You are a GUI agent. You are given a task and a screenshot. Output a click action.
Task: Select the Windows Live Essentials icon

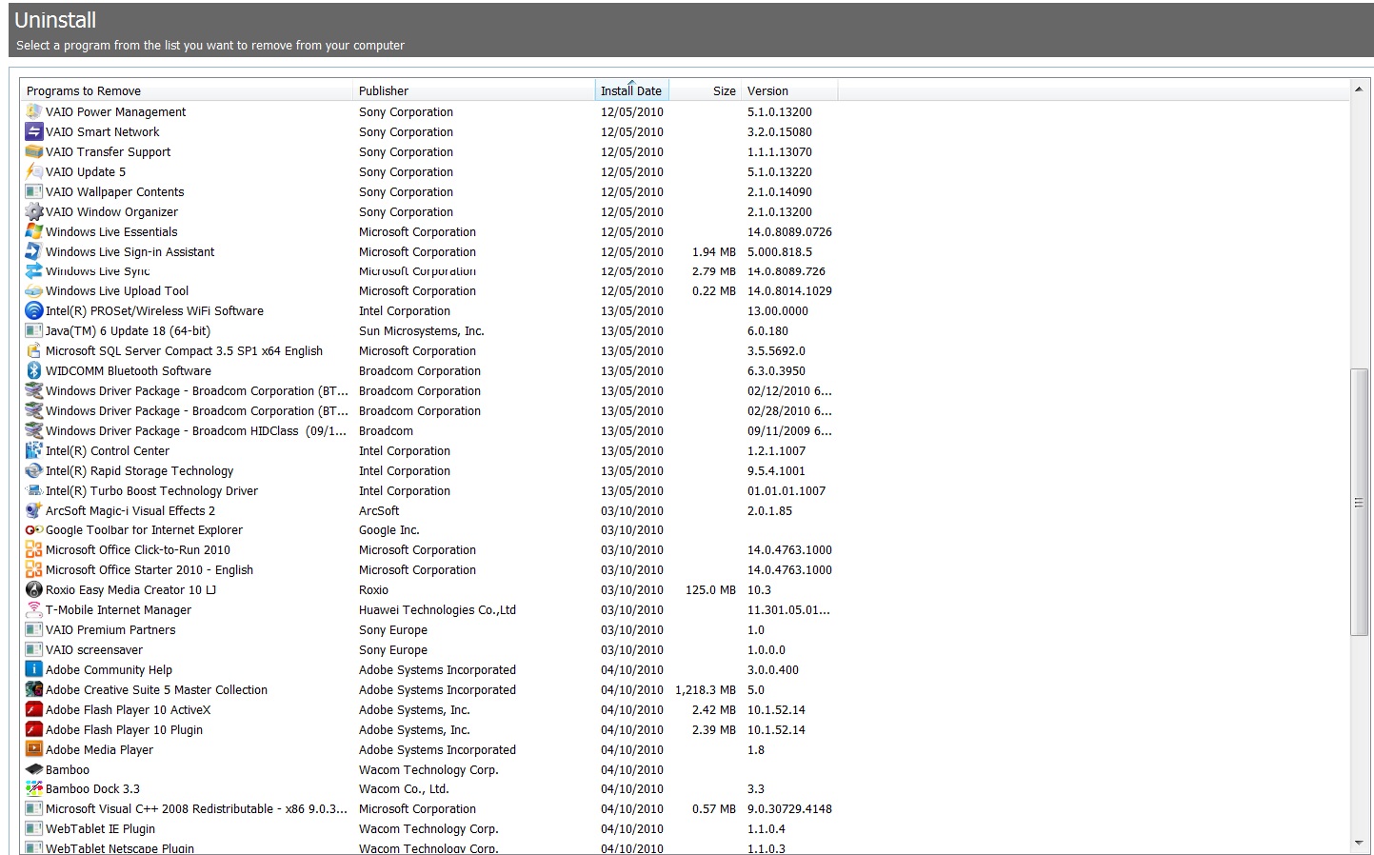click(x=33, y=231)
